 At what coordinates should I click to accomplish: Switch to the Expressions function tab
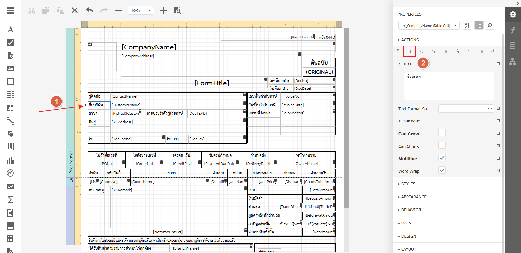click(513, 30)
